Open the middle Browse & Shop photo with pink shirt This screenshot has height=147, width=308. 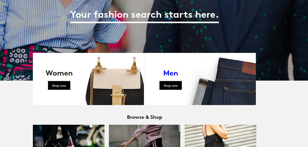point(144,136)
